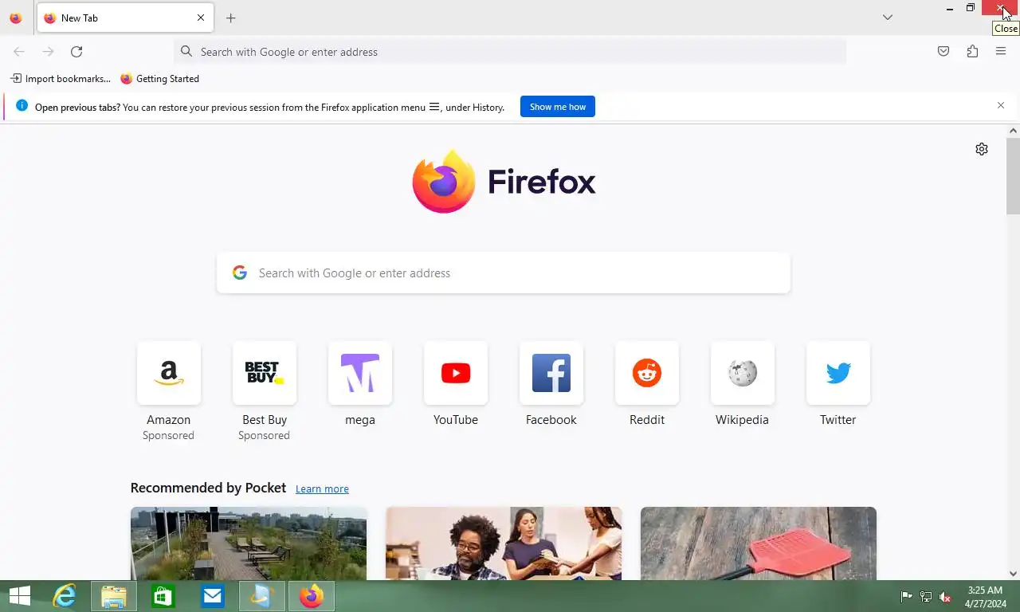Screen dimensions: 1020x612
Task: Open the network tray icon
Action: (x=926, y=597)
